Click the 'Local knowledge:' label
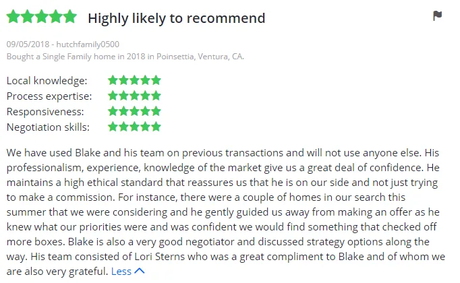 [47, 81]
